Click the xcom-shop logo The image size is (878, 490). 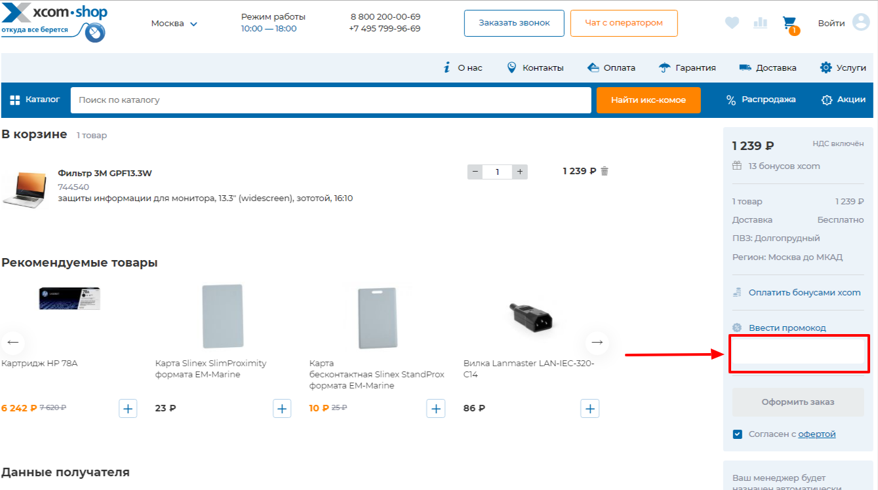pyautogui.click(x=54, y=22)
